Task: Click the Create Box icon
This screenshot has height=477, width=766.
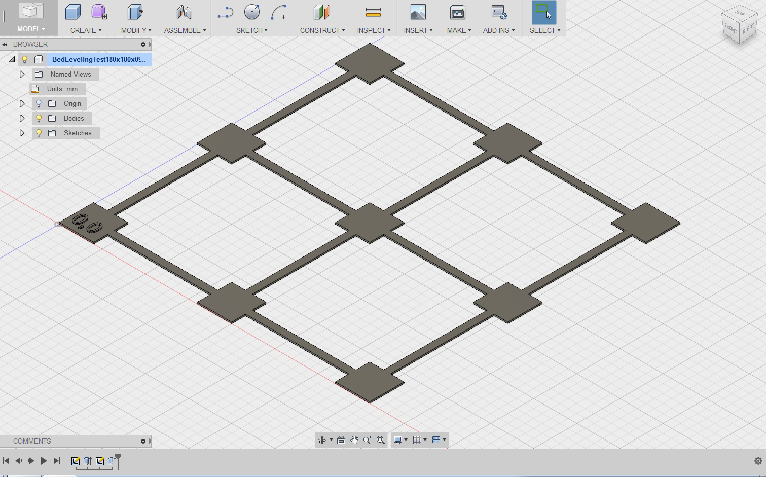Action: click(73, 12)
